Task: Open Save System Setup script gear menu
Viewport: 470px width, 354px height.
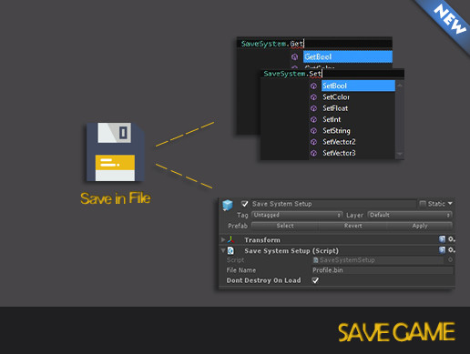Action: 452,250
